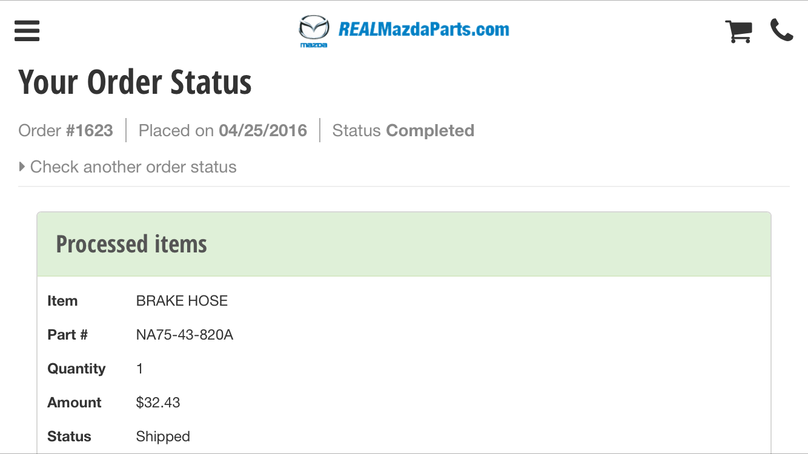Click the Processed items header
This screenshot has height=454, width=808.
131,244
